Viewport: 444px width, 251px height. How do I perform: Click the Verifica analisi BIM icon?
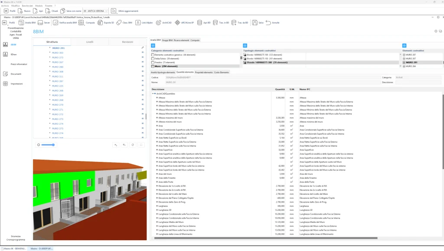(55, 23)
